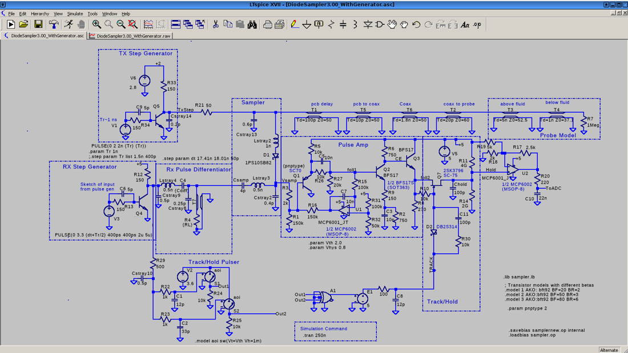Open the Tools menu
The width and height of the screenshot is (628, 353).
(92, 14)
